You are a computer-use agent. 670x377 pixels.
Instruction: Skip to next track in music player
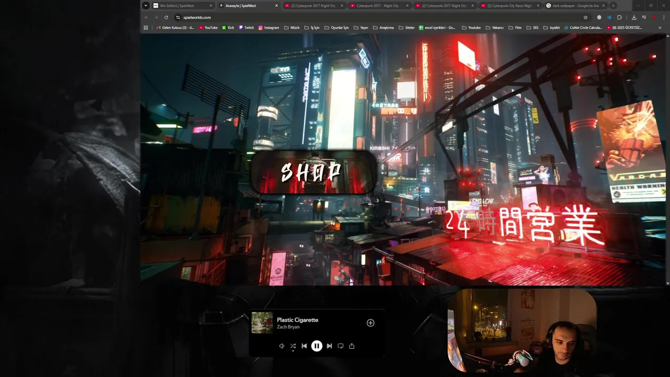[329, 346]
